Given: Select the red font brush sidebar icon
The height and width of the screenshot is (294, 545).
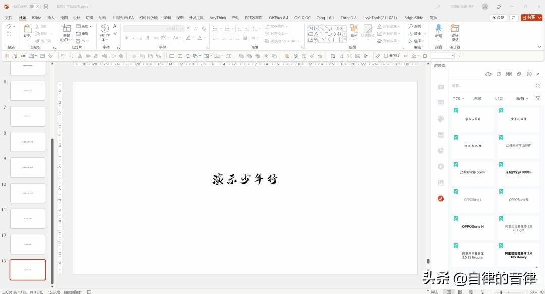Looking at the screenshot, I should click(441, 198).
